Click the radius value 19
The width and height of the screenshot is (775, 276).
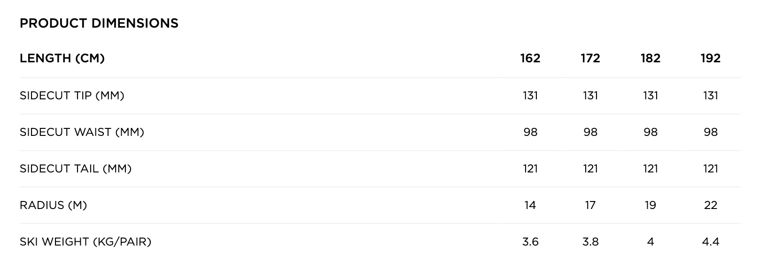click(x=651, y=205)
